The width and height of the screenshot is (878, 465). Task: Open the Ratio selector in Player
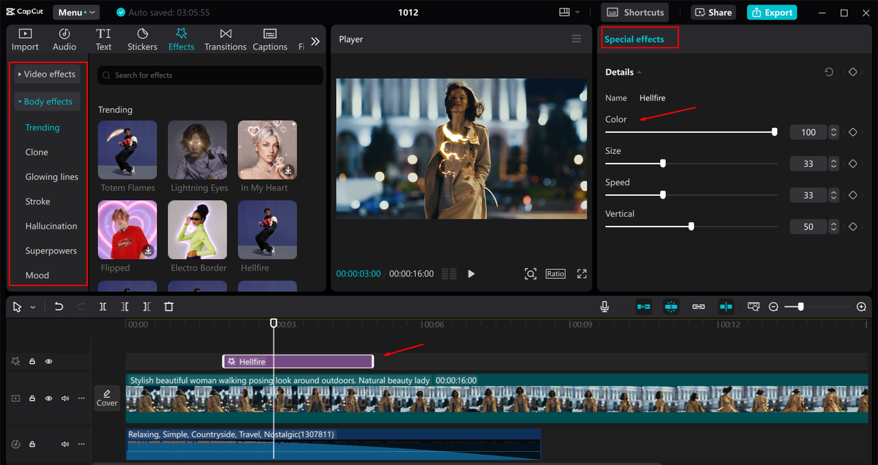(556, 274)
